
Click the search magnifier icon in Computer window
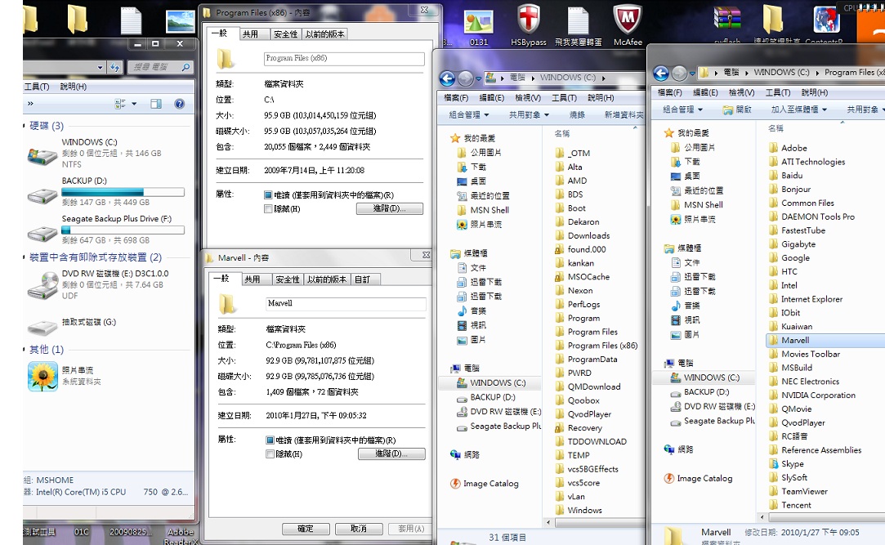(185, 67)
